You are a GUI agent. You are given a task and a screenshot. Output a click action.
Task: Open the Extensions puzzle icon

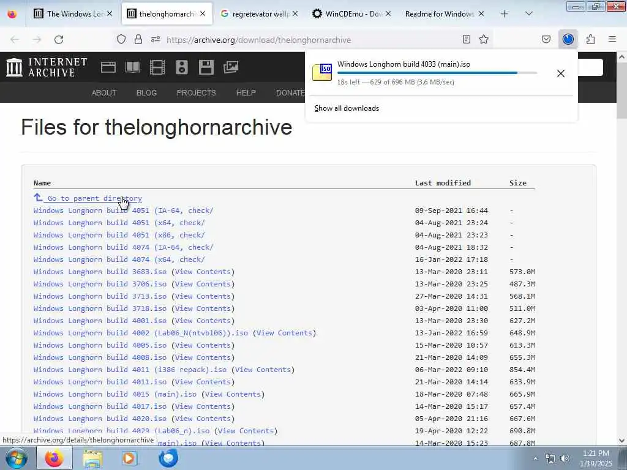(591, 40)
